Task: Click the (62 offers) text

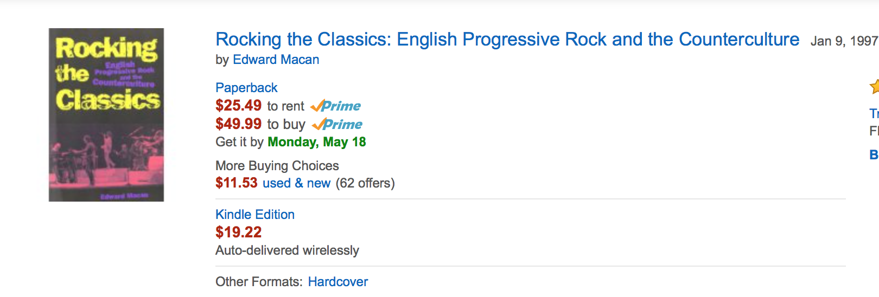Action: coord(365,183)
